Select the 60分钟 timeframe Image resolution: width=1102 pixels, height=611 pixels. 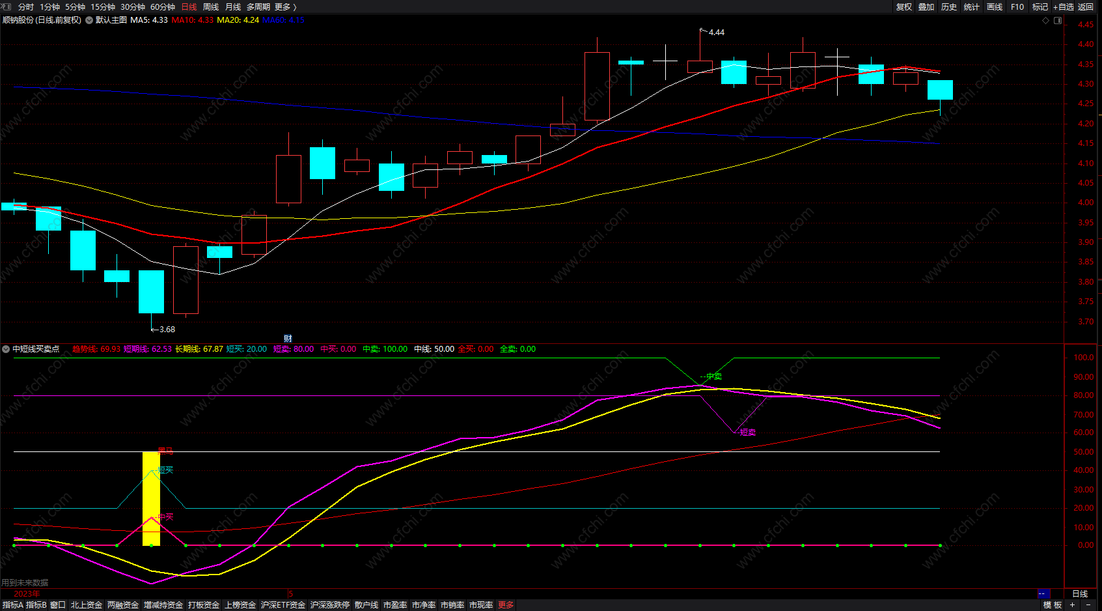point(163,7)
